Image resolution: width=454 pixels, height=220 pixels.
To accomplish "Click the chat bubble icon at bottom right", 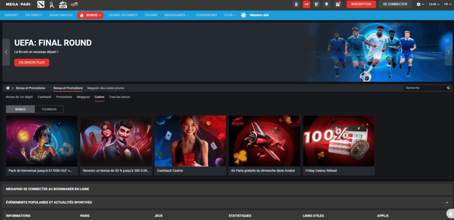I will 450,213.
